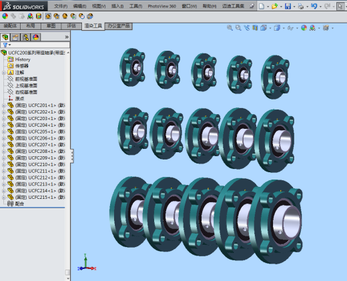Click the Section View icon in view toolbar
This screenshot has height=281, width=347.
tap(255, 28)
